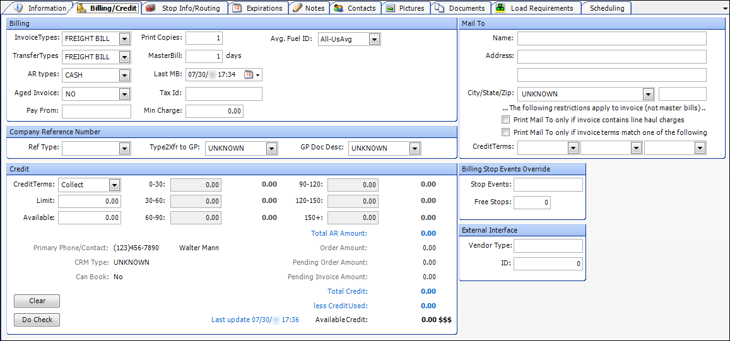This screenshot has width=730, height=341.
Task: Open the Last MB calendar date picker
Action: 252,74
